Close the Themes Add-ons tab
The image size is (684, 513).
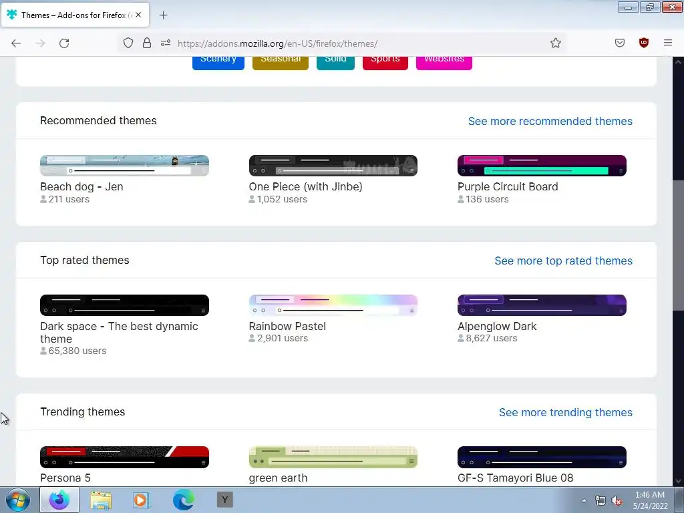(x=138, y=15)
